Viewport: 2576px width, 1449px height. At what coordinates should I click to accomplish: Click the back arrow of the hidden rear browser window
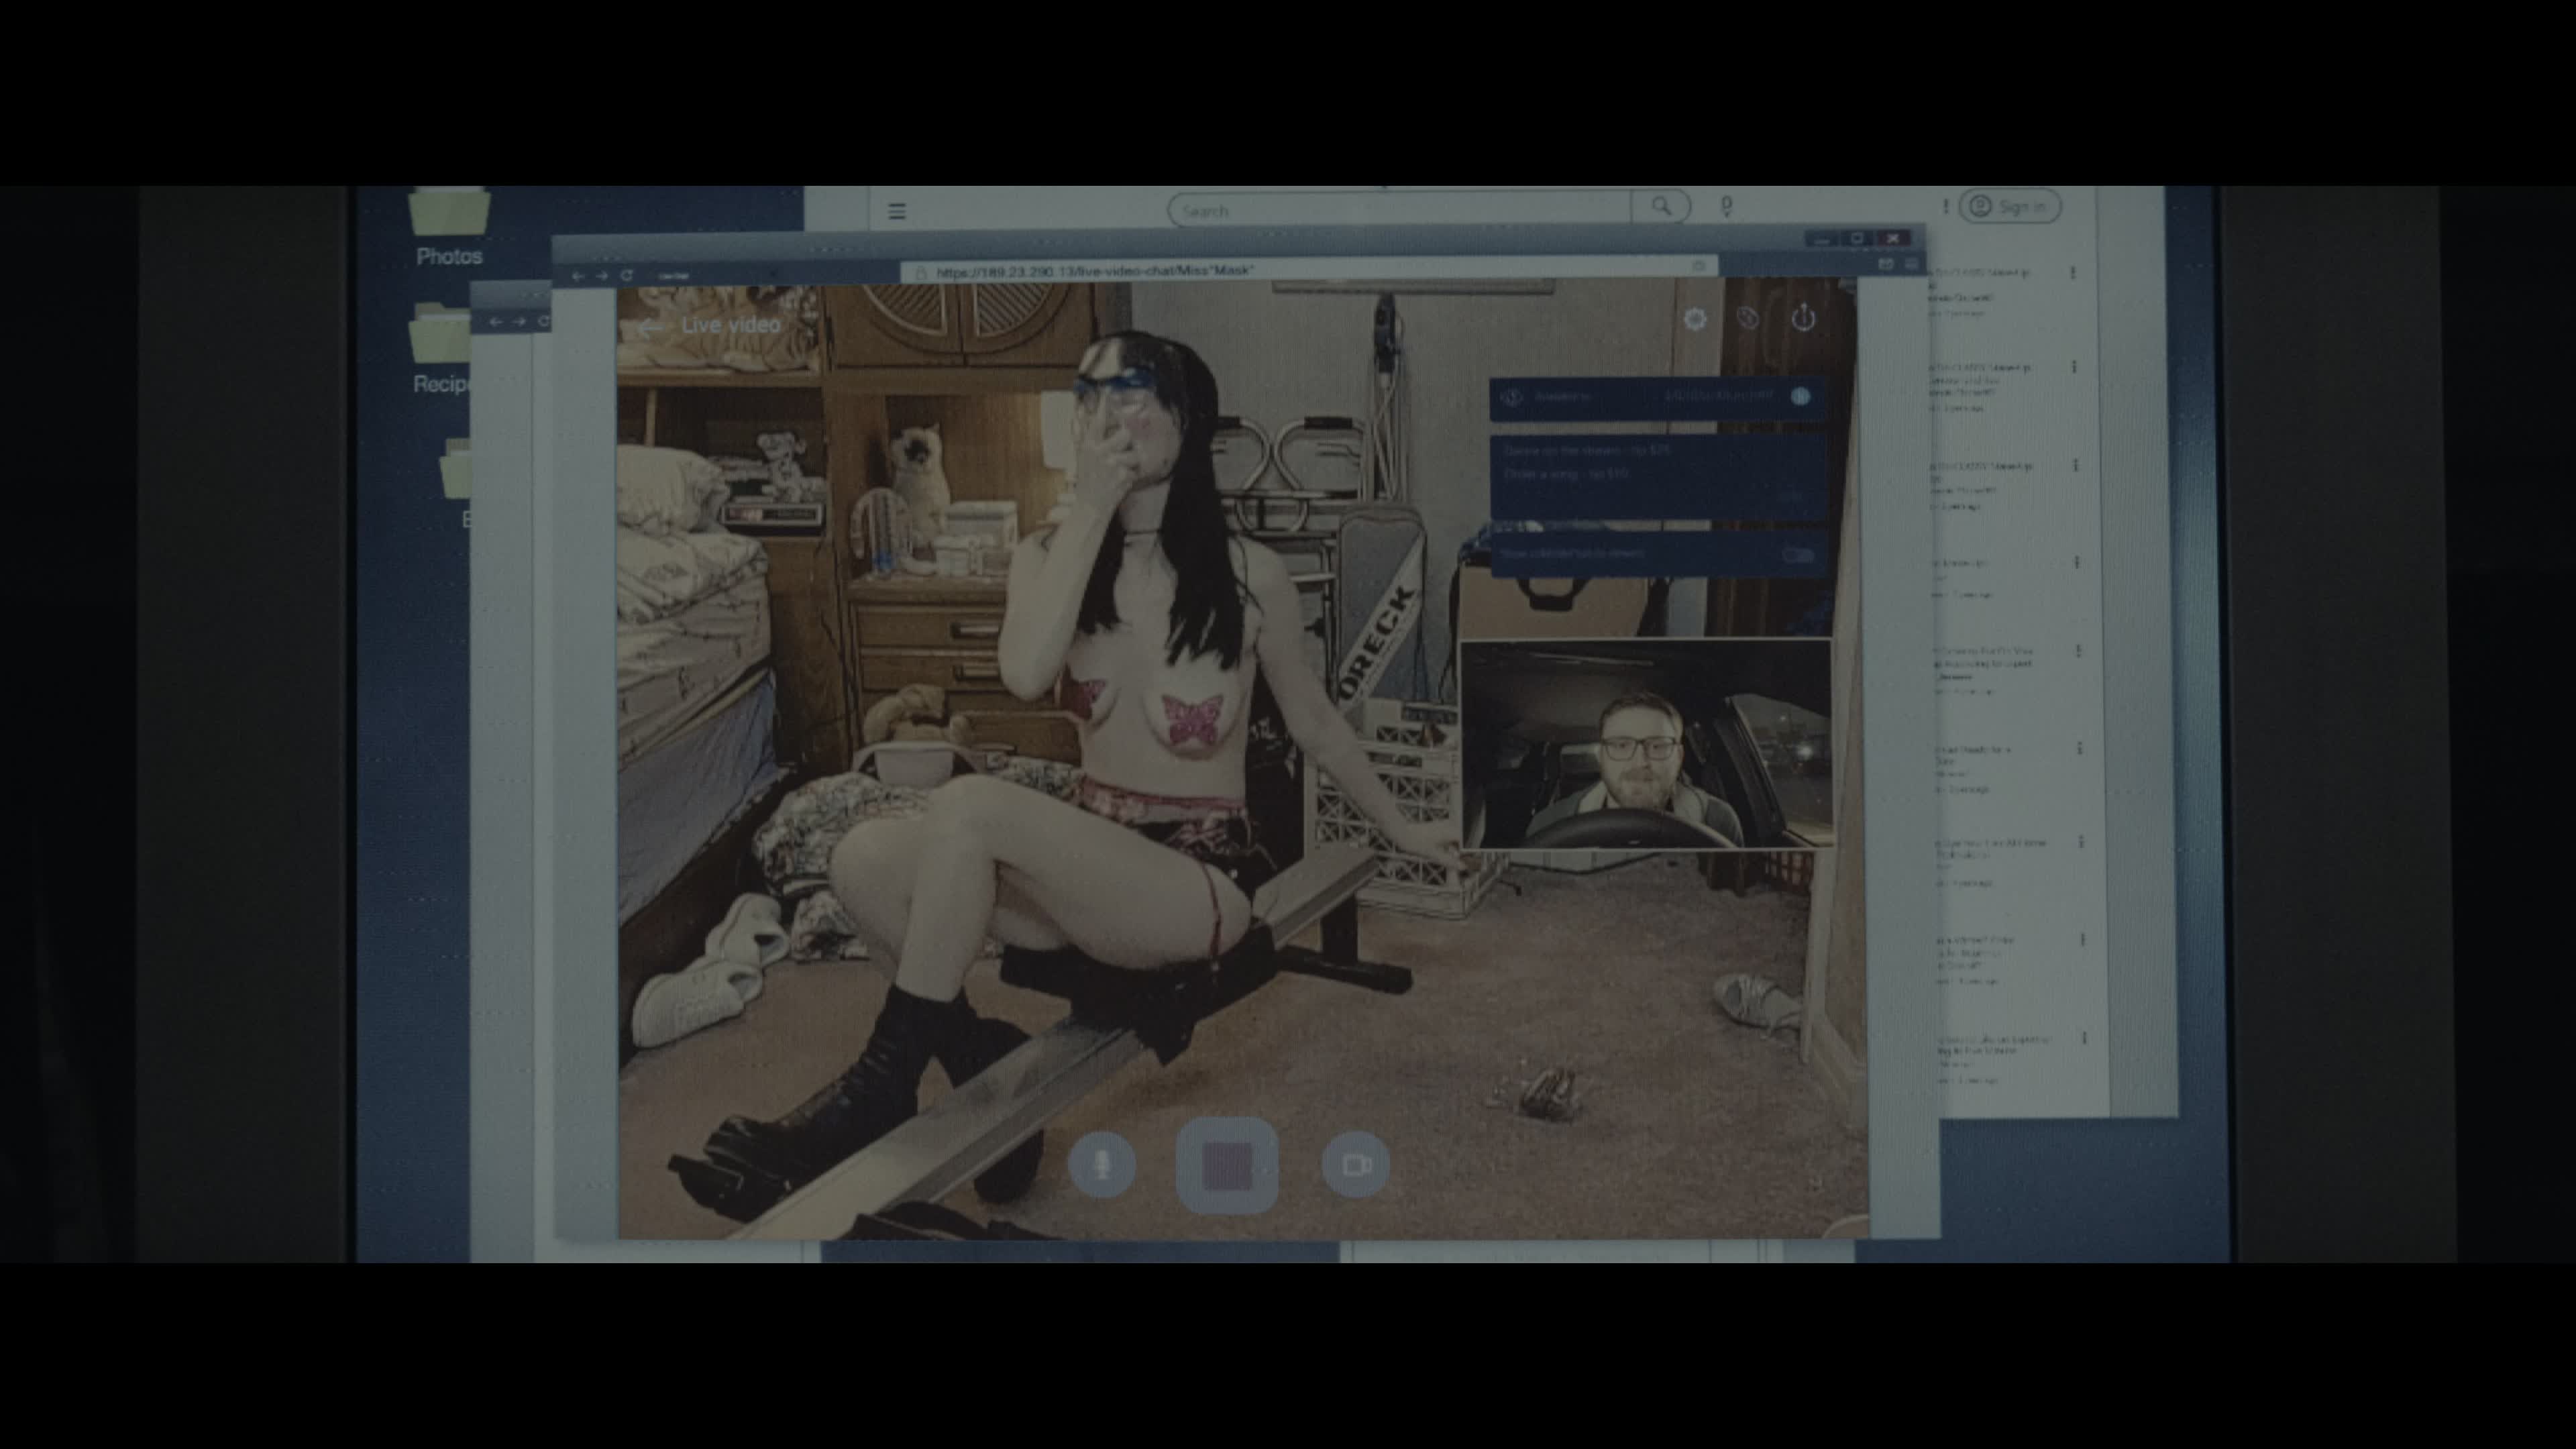496,322
